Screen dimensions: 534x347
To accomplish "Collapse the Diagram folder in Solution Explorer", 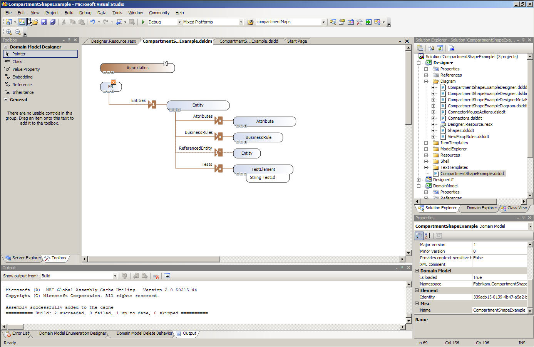I will [x=426, y=81].
